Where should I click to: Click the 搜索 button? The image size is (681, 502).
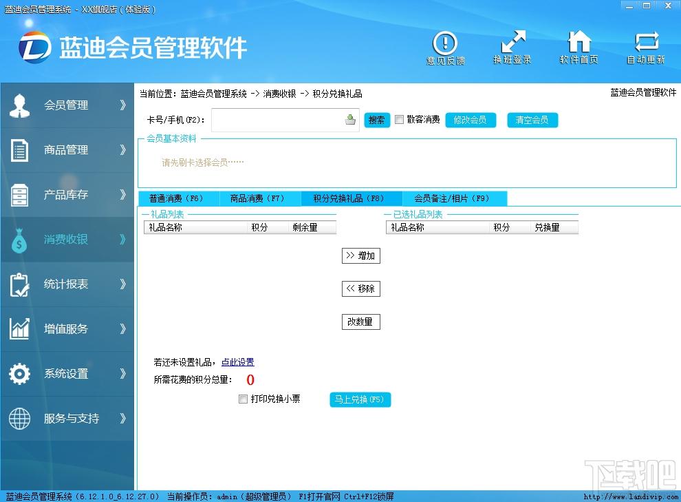pos(377,120)
